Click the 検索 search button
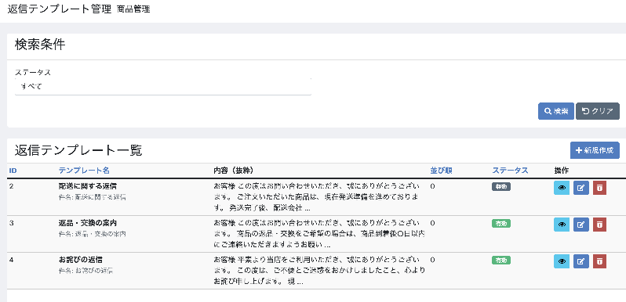This screenshot has width=626, height=302. tap(556, 111)
